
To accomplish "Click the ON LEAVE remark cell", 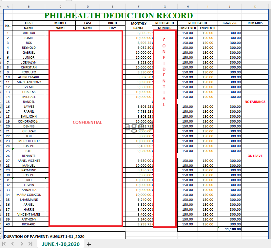I will [255, 156].
